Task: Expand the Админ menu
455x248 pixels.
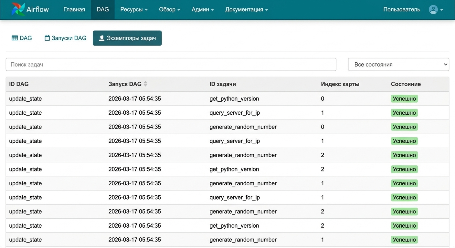Action: coord(203,10)
